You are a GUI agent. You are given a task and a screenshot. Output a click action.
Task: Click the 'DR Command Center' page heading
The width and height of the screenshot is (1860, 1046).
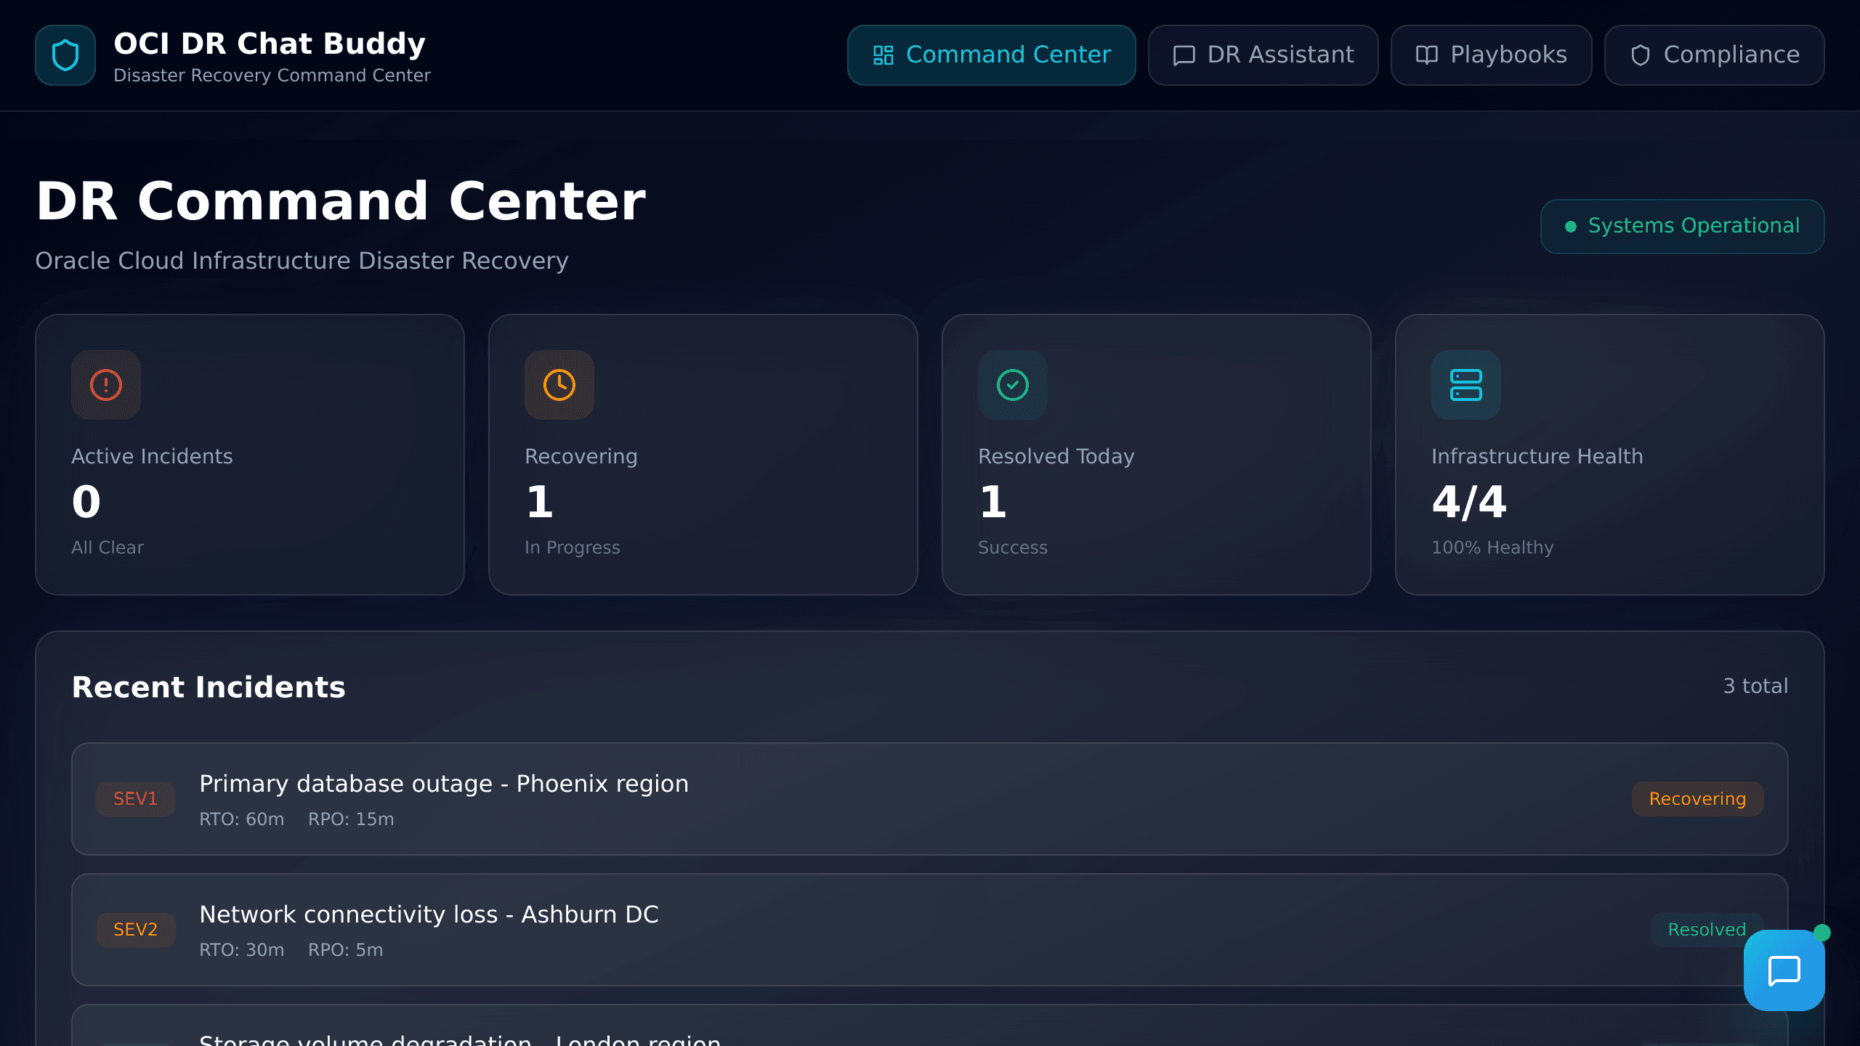click(341, 201)
